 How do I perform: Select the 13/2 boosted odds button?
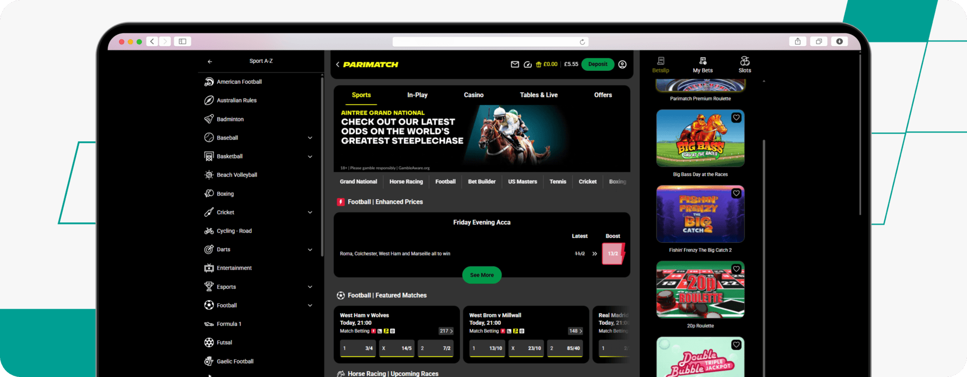(613, 253)
